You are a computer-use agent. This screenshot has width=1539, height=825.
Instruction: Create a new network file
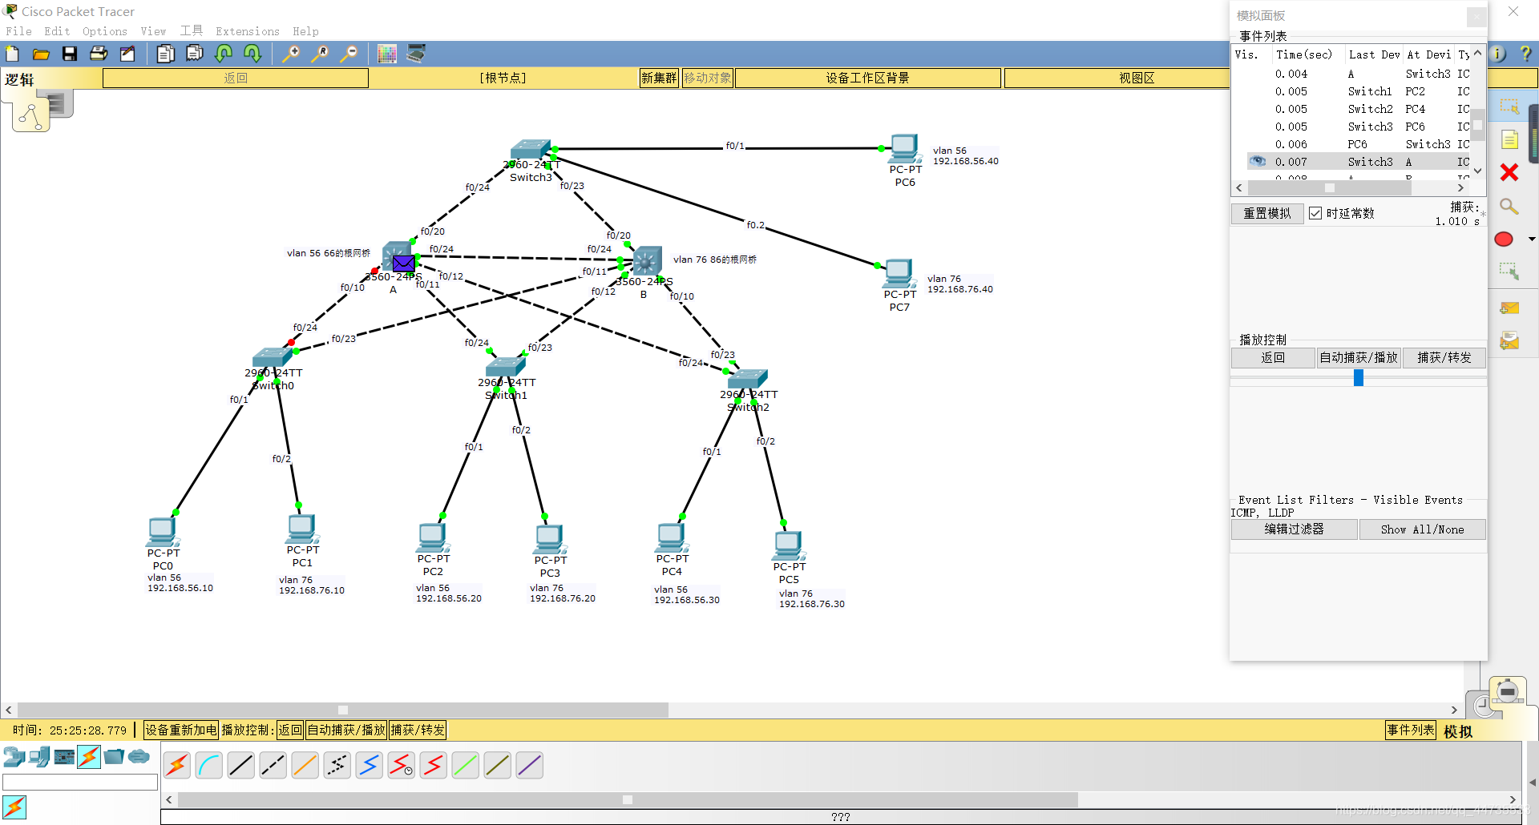click(x=13, y=54)
